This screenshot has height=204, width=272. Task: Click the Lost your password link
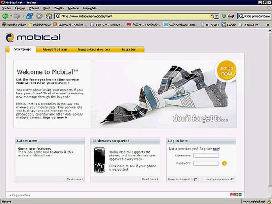[x=220, y=179]
